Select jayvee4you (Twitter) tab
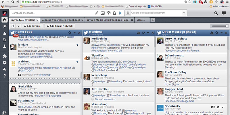Image resolution: width=230 pixels, height=115 pixels. [x=23, y=20]
